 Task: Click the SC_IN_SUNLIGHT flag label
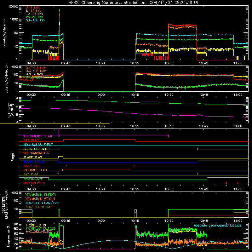(36, 149)
